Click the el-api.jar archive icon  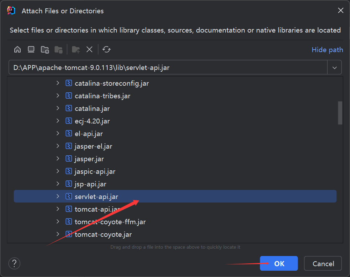click(69, 134)
